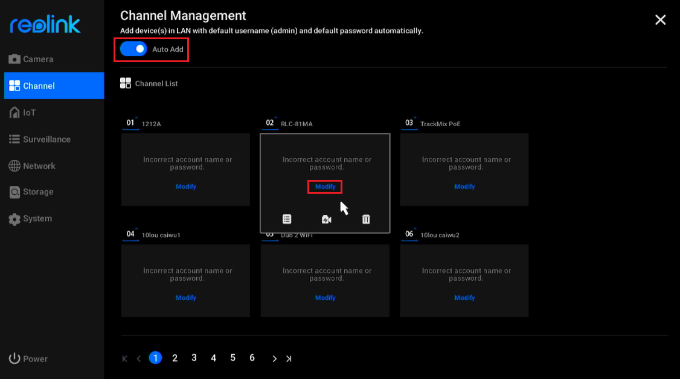The width and height of the screenshot is (680, 379).
Task: Go to Surveillance settings
Action: point(54,139)
